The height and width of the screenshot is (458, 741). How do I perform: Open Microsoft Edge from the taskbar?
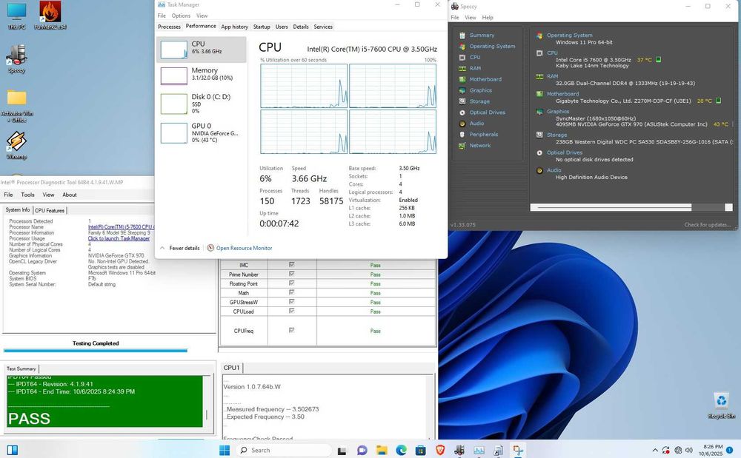(401, 450)
